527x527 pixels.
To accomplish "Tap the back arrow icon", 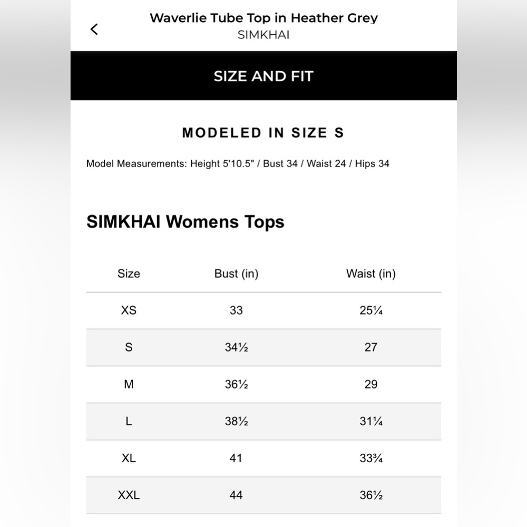I will (94, 29).
